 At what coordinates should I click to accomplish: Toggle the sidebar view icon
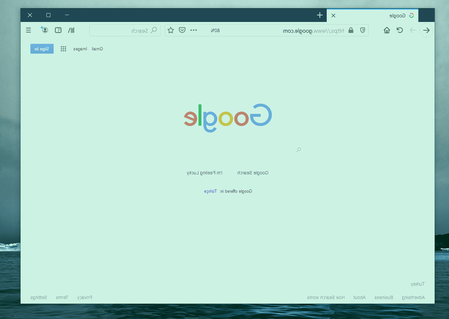tap(58, 30)
